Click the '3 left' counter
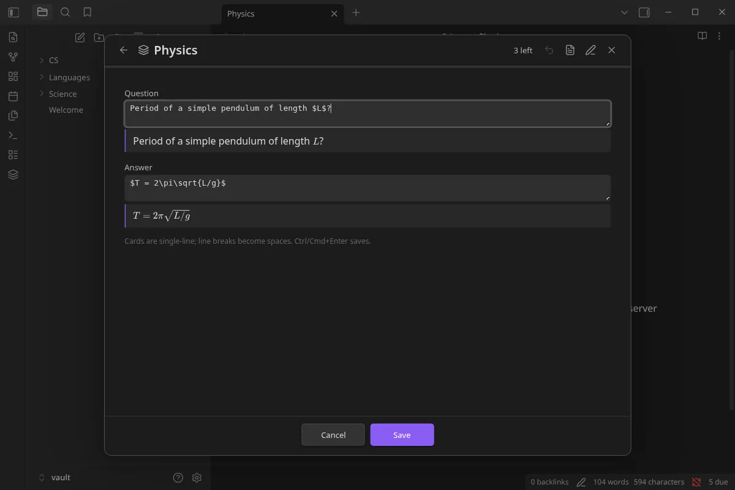Viewport: 735px width, 490px height. click(523, 50)
